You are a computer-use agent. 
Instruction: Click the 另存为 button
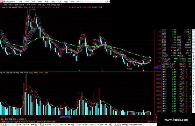tap(15, 119)
